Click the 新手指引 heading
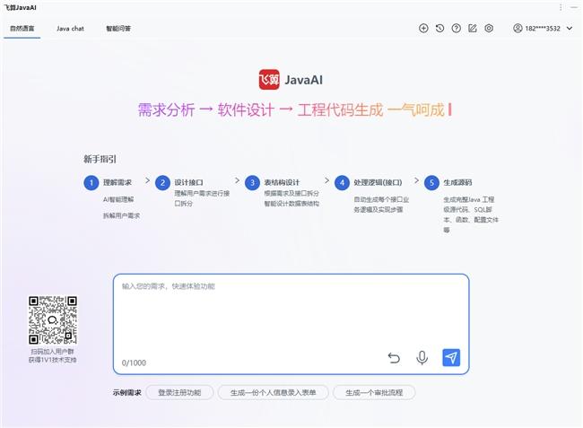 (x=100, y=159)
